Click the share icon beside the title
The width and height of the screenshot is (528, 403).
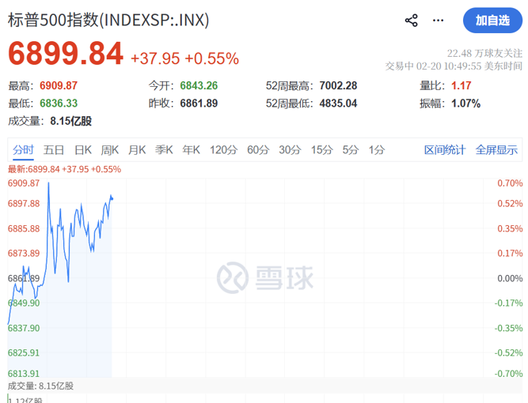411,21
